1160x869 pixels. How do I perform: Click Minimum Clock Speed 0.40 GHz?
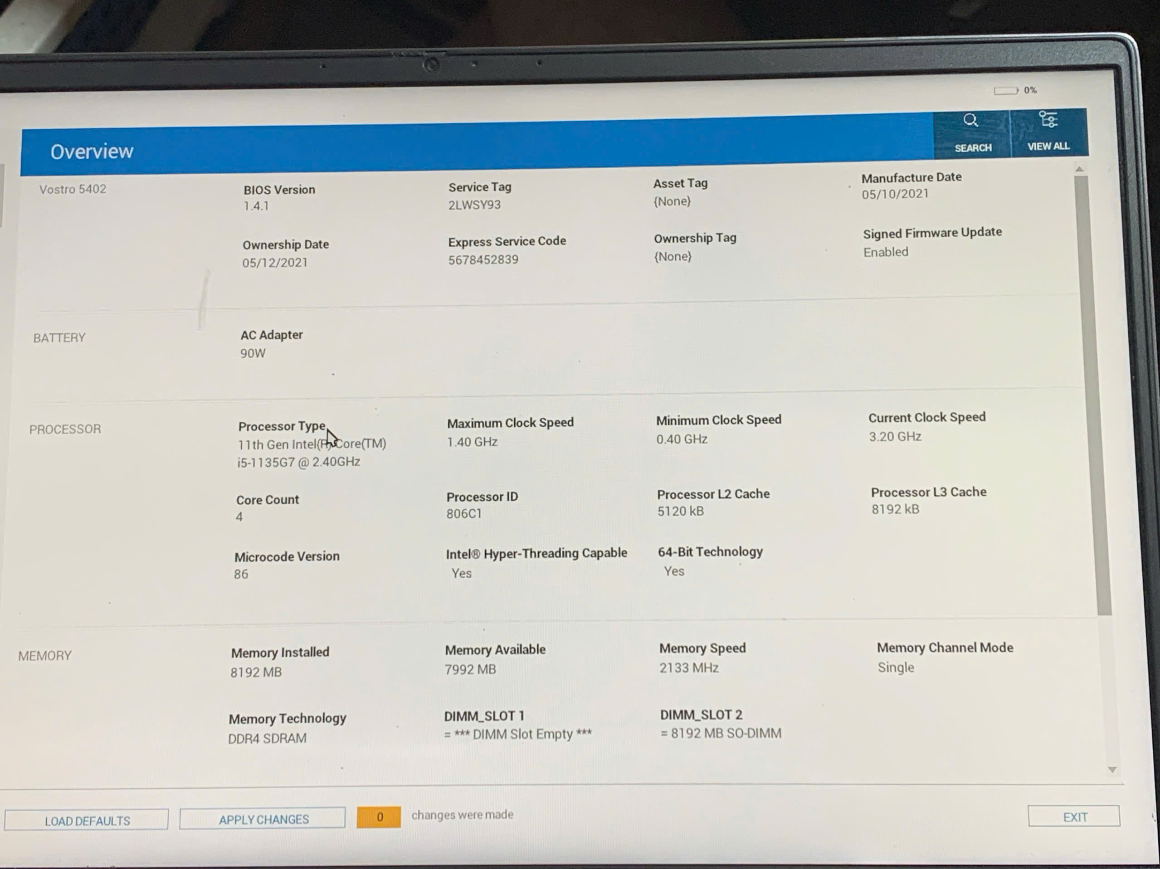682,439
